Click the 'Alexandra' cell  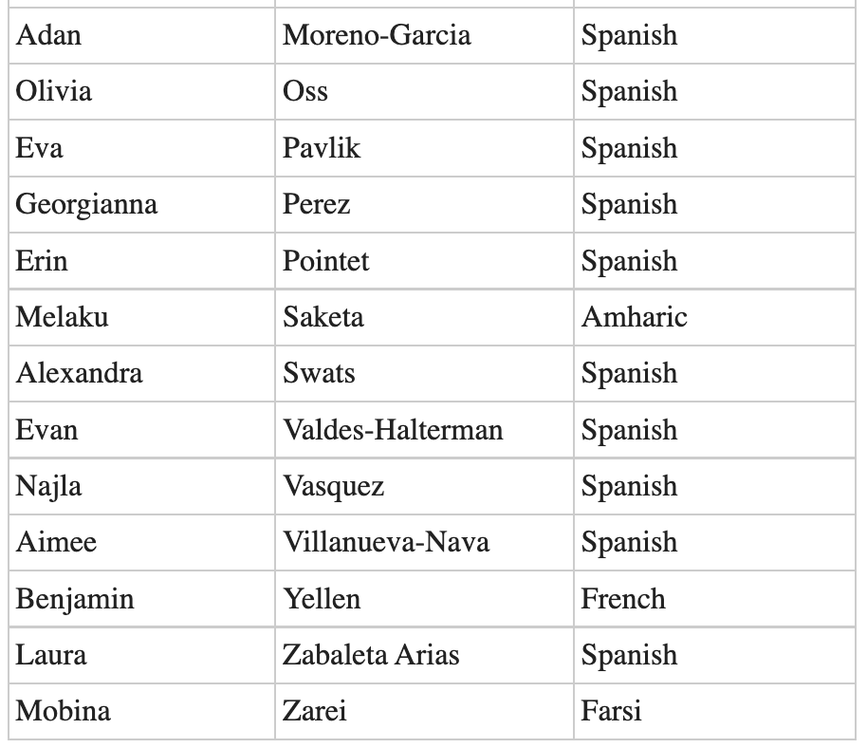[79, 373]
